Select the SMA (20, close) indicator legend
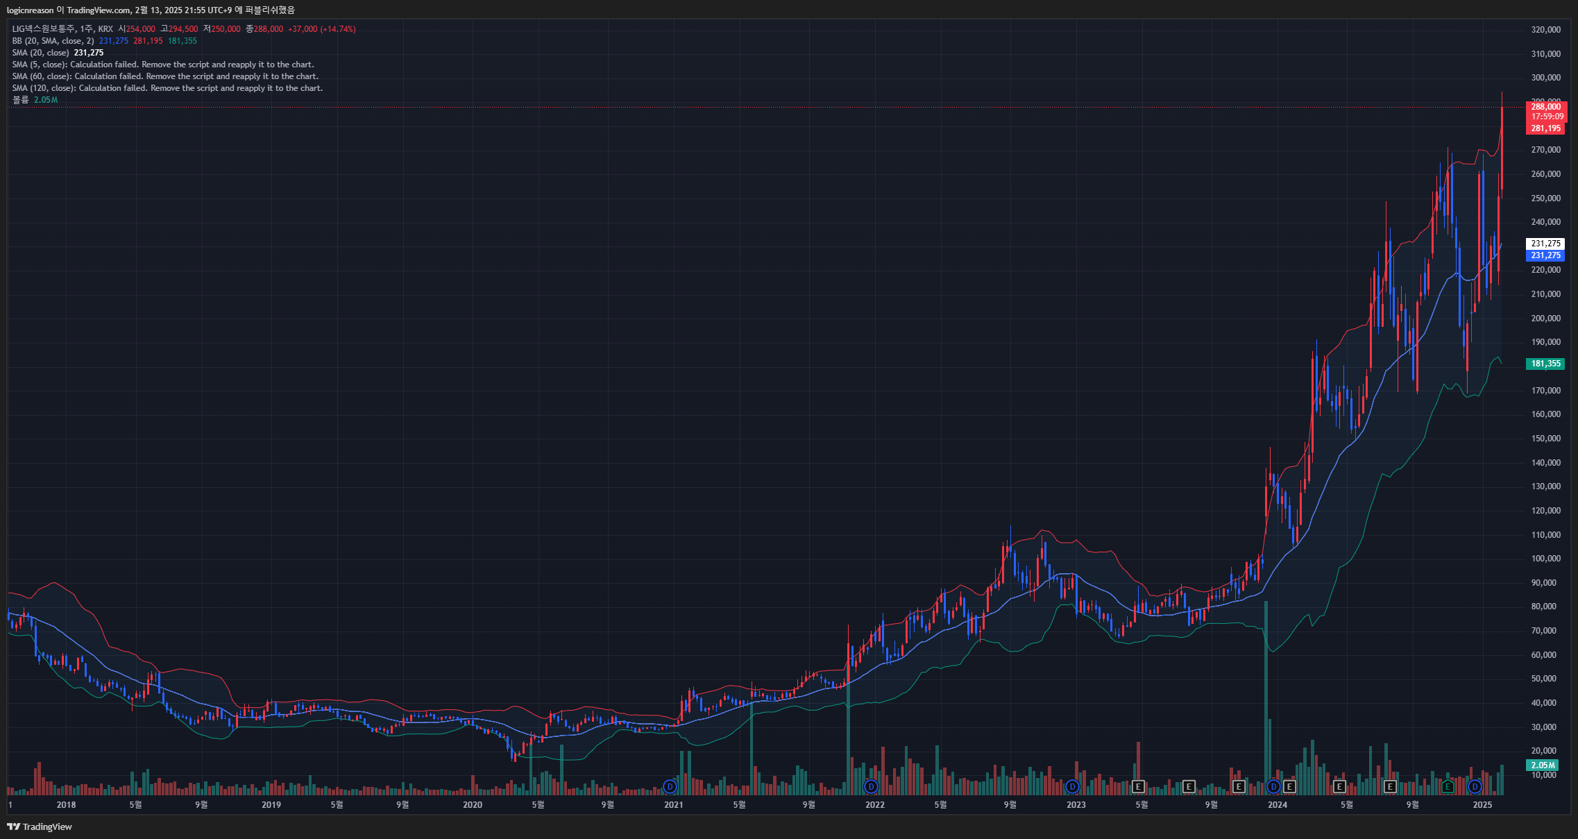 point(40,53)
